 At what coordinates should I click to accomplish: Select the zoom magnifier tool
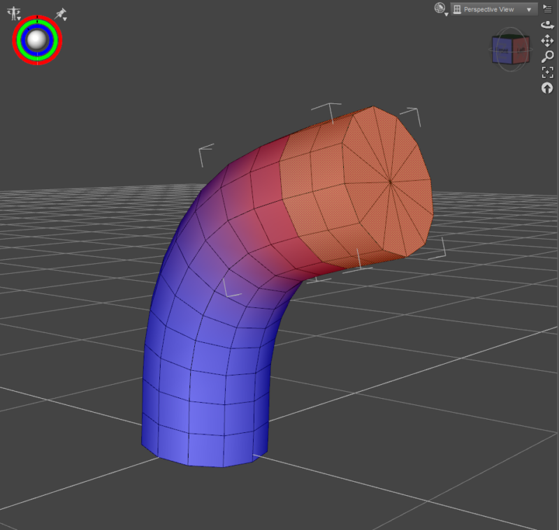547,57
